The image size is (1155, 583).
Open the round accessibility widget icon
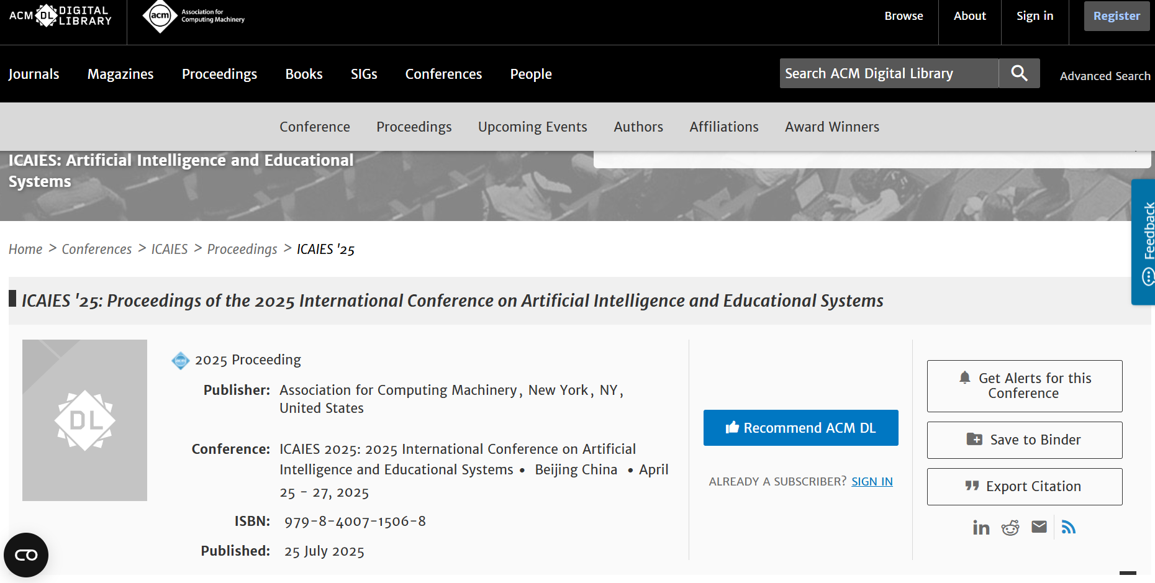coord(26,555)
